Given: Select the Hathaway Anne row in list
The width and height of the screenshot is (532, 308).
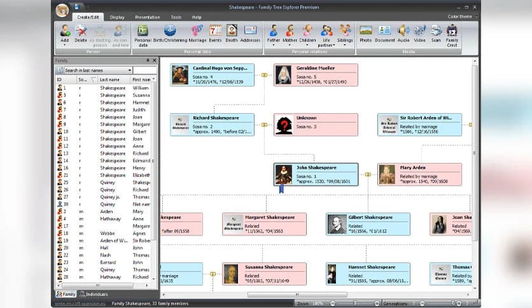Looking at the screenshot, I should pyautogui.click(x=104, y=219).
